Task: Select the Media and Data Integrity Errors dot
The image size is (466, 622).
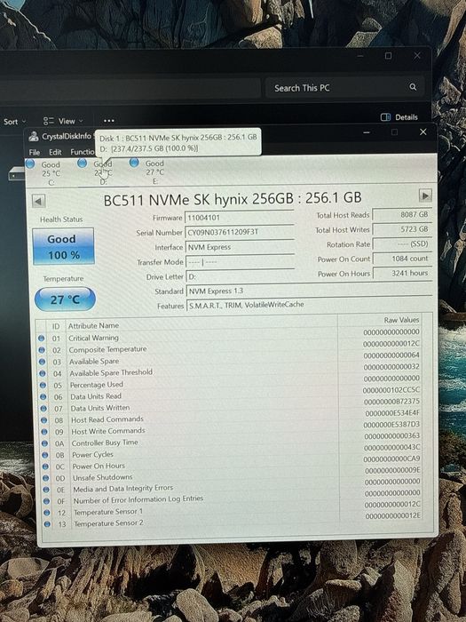Action: point(46,490)
